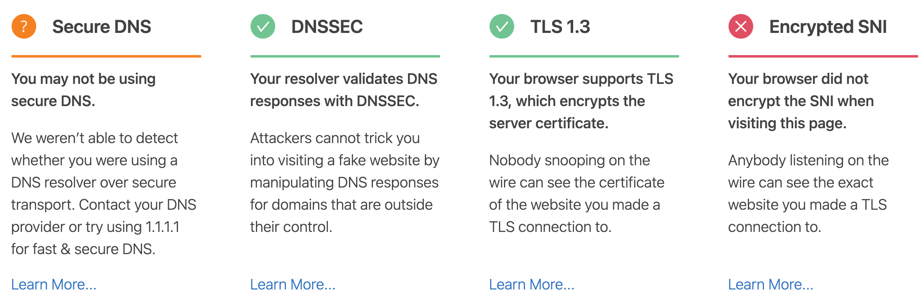The height and width of the screenshot is (301, 923).
Task: Select the Encrypted SNI heading text
Action: (x=828, y=27)
